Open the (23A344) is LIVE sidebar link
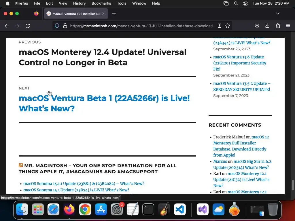 [242, 43]
